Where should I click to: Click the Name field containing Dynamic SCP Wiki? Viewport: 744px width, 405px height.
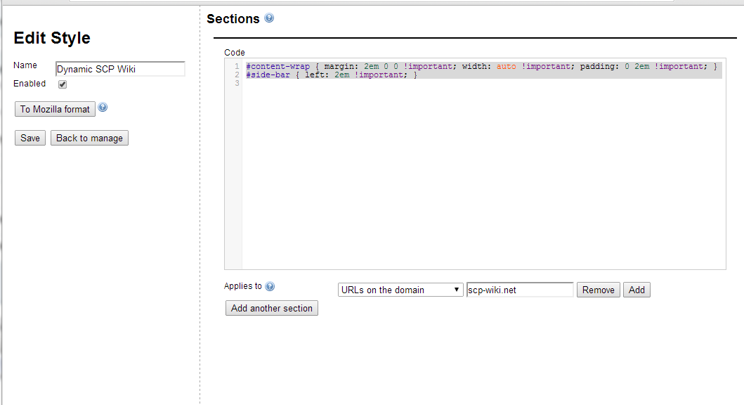pos(120,69)
